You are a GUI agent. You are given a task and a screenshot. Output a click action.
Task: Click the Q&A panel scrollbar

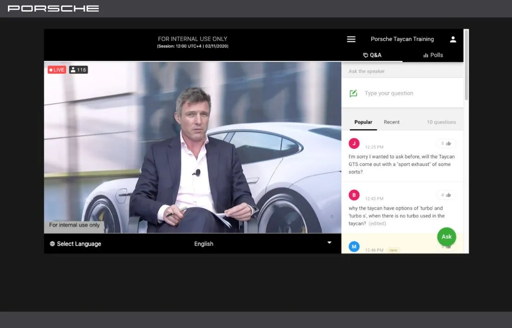tap(466, 65)
